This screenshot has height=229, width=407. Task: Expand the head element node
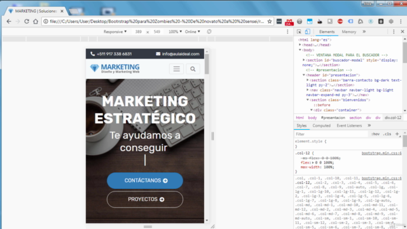pos(300,45)
